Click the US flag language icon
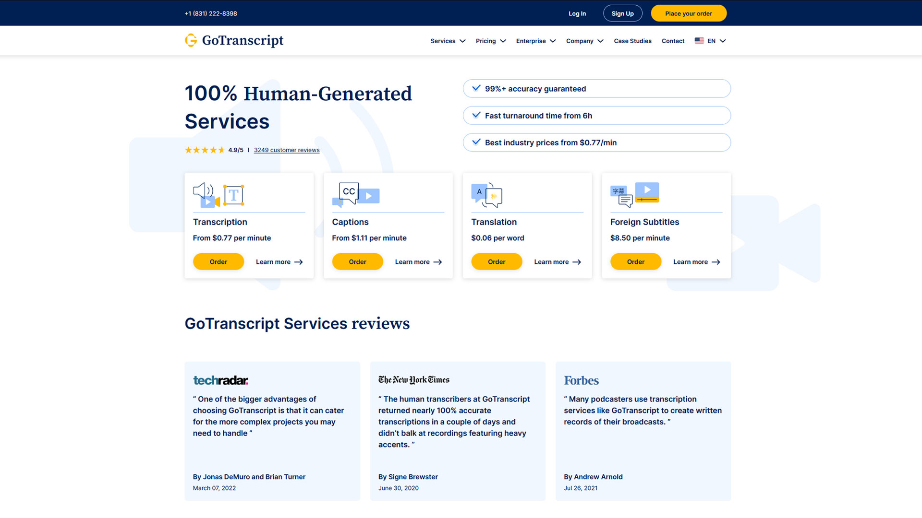Screen dimensions: 922x518 point(699,41)
